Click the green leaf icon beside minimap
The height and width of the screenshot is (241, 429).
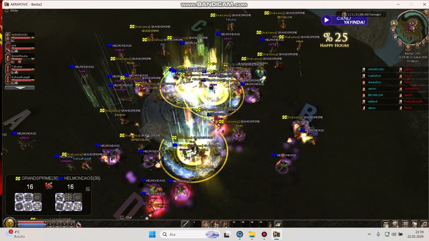pyautogui.click(x=395, y=37)
